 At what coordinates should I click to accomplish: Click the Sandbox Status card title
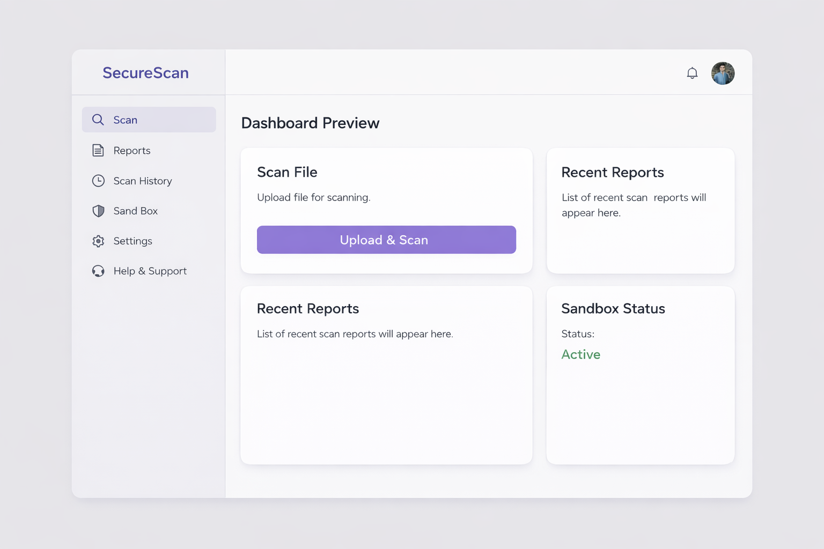tap(613, 309)
